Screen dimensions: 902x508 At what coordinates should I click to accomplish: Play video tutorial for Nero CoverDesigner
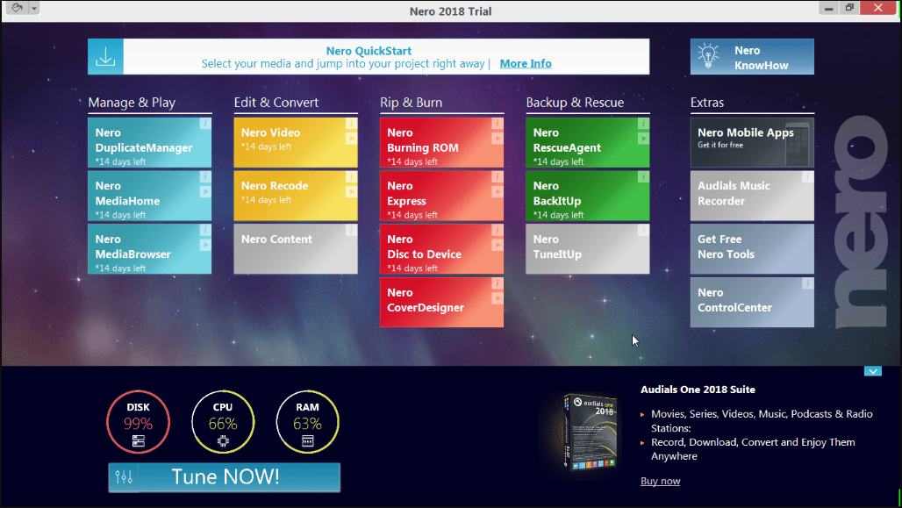498,298
